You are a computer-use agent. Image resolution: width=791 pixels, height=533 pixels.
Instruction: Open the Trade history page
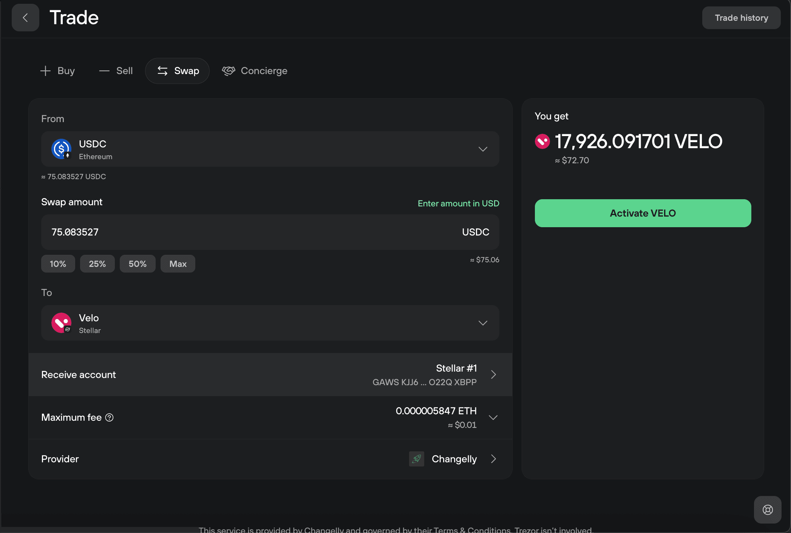point(741,18)
